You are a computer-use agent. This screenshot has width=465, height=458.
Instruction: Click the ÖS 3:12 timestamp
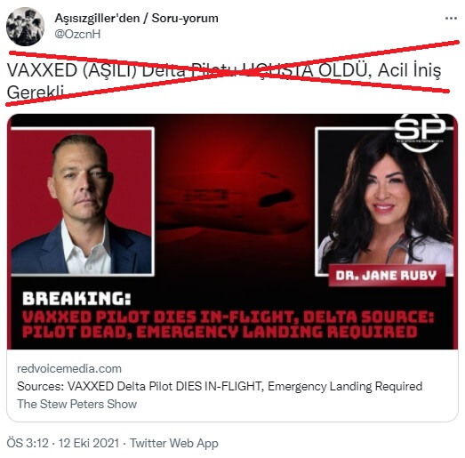(x=28, y=443)
